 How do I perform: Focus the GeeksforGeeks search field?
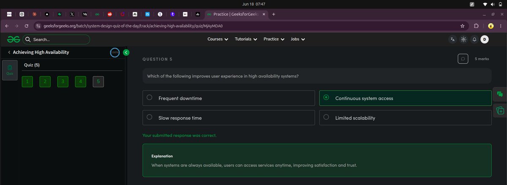[x=56, y=39]
